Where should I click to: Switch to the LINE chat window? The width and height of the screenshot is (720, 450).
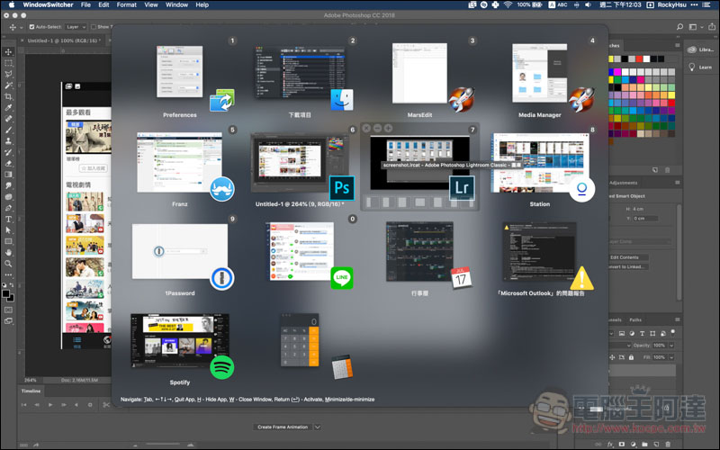[301, 251]
